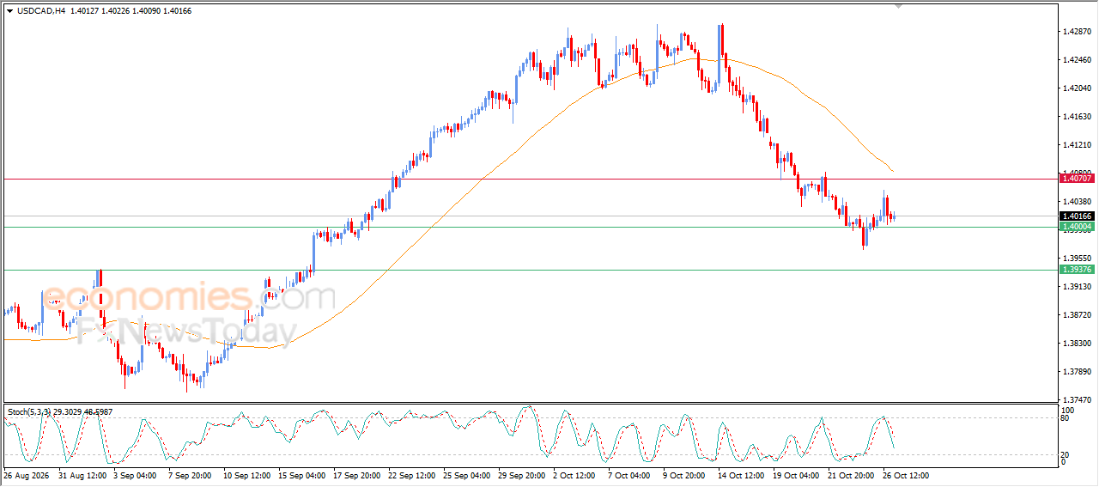This screenshot has width=1099, height=487.
Task: Click the 17 Sep 20:00 time label
Action: tap(358, 475)
